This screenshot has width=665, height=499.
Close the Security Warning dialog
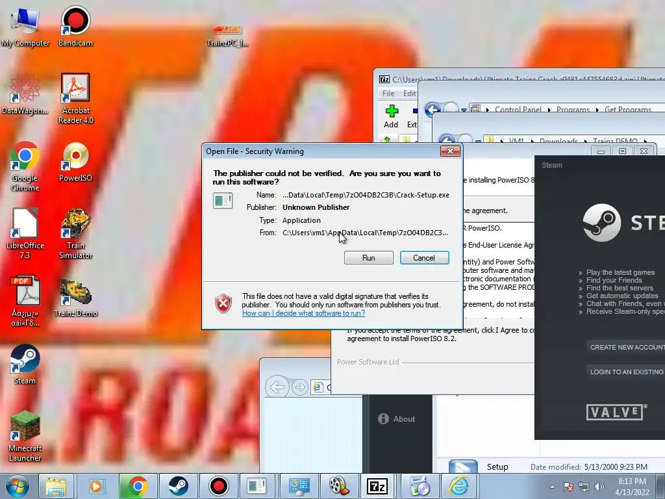(450, 151)
